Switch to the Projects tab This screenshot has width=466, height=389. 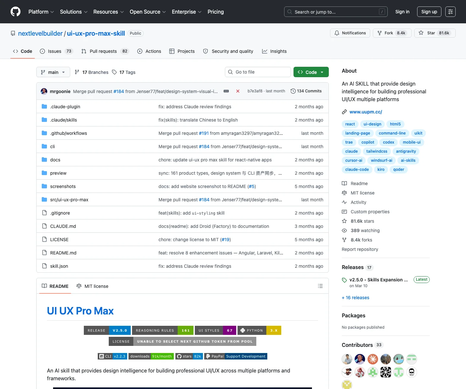pyautogui.click(x=182, y=51)
